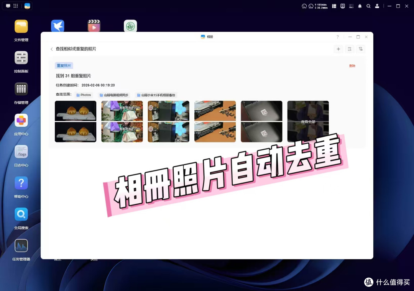This screenshot has width=414, height=291.
Task: Open the sort options button
Action: pos(349,49)
